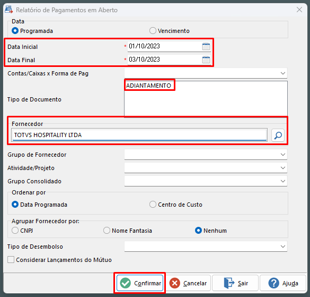Image resolution: width=310 pixels, height=297 pixels.
Task: Open calendar picker for Data Final
Action: coord(206,60)
